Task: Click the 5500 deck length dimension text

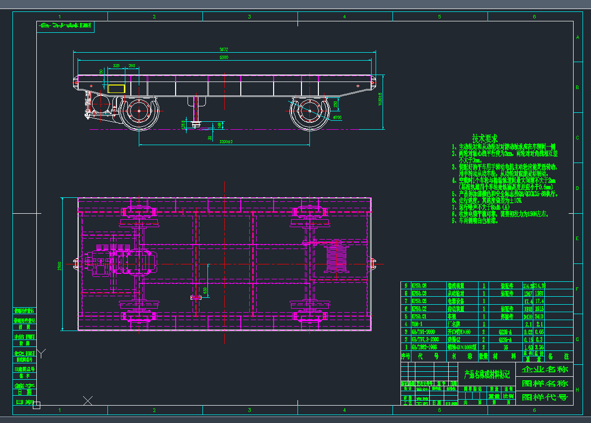Action: click(x=224, y=58)
